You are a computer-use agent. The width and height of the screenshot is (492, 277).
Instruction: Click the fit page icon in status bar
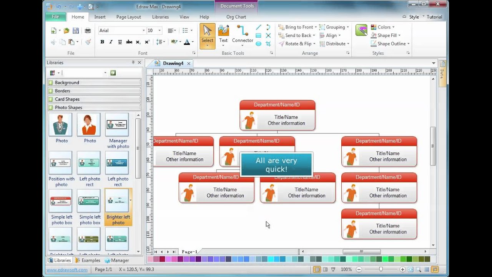[x=411, y=270]
